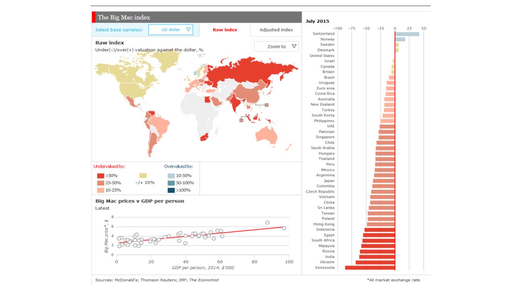
Task: Click 'Canada' label in bar chart
Action: coord(328,67)
